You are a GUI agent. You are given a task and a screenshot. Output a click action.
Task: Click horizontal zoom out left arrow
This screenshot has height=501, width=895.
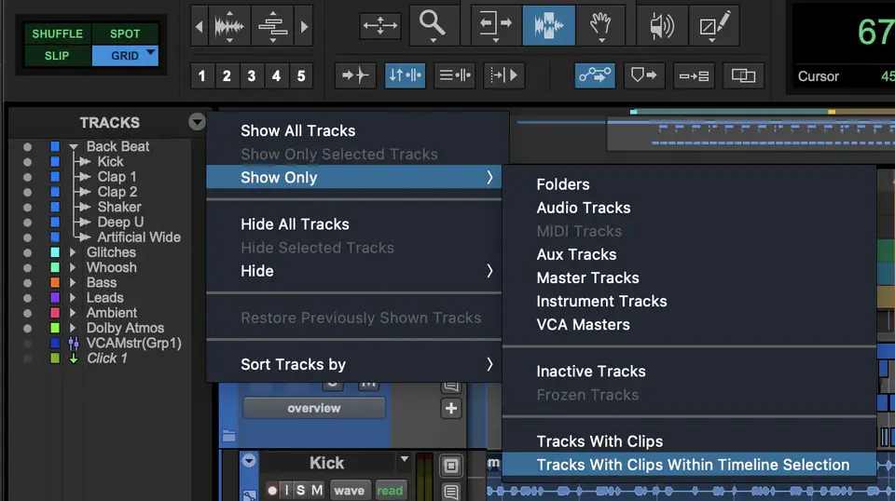199,26
